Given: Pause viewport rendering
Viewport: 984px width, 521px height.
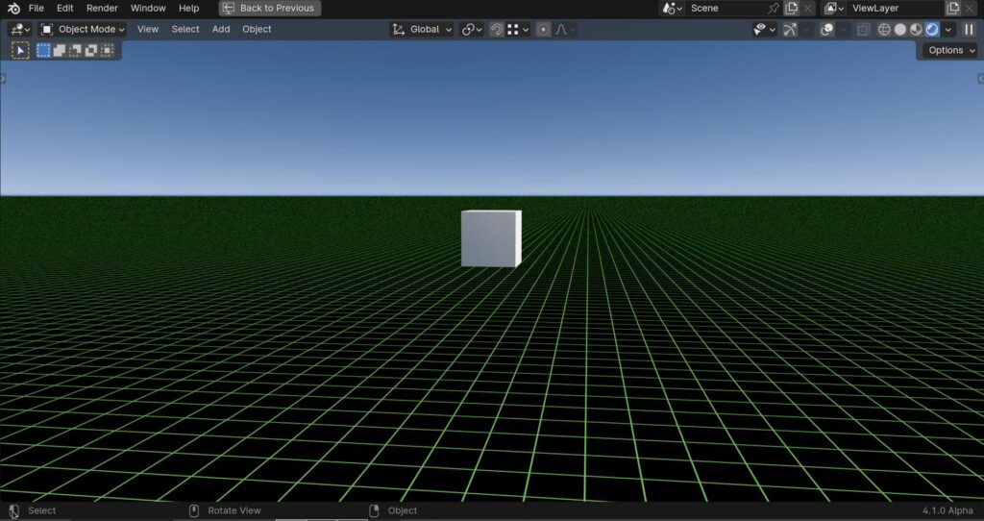Looking at the screenshot, I should (969, 30).
